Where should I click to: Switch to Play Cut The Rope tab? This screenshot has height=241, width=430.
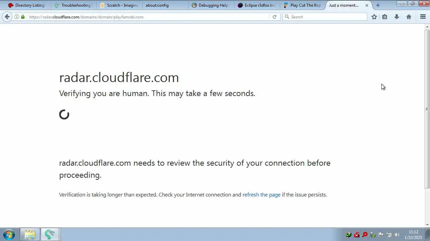302,5
